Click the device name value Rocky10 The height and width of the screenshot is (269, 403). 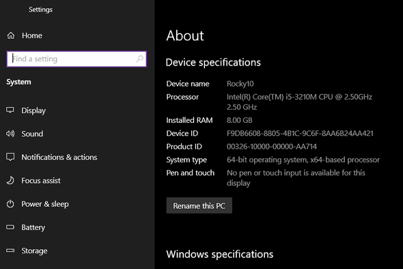240,84
